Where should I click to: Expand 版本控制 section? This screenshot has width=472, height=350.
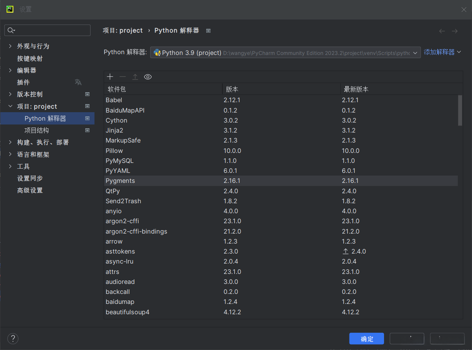coord(10,94)
